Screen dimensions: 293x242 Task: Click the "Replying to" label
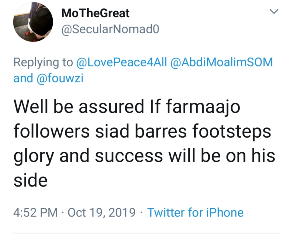pos(43,63)
